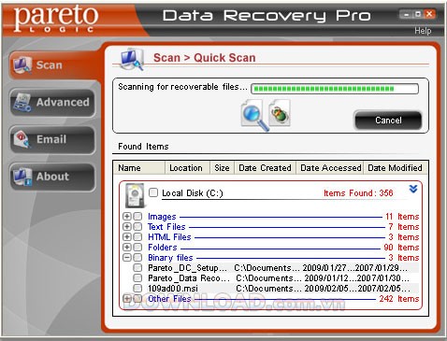
Task: Sort by the Name column header
Action: point(139,168)
